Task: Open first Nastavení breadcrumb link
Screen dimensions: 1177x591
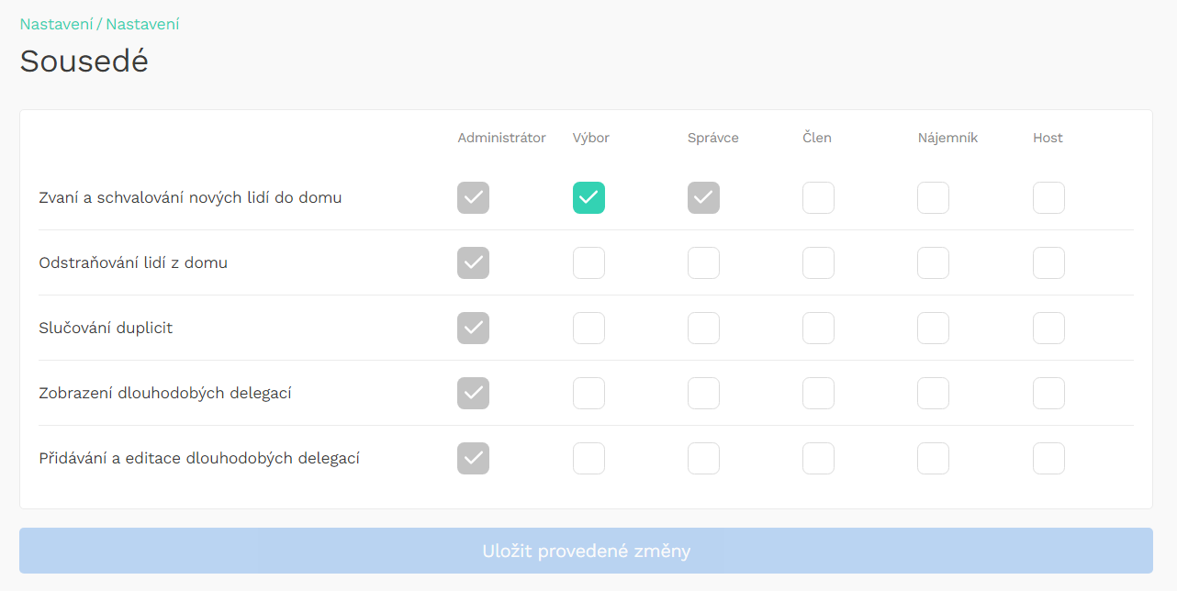Action: coord(56,24)
